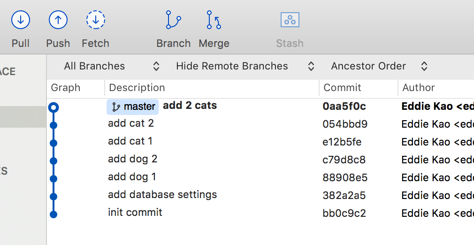Viewport: 474px width, 245px height.
Task: Select the master branch label
Action: point(132,107)
